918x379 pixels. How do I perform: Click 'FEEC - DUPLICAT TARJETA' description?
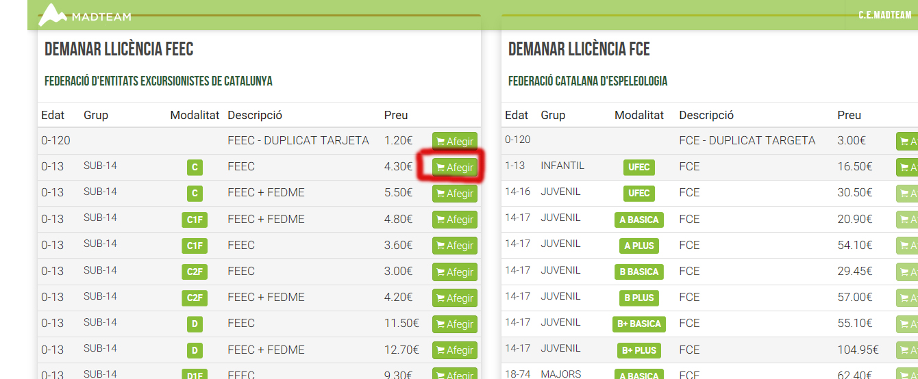point(298,140)
